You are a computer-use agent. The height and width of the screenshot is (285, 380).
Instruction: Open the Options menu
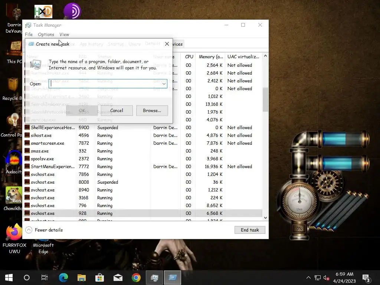point(46,35)
